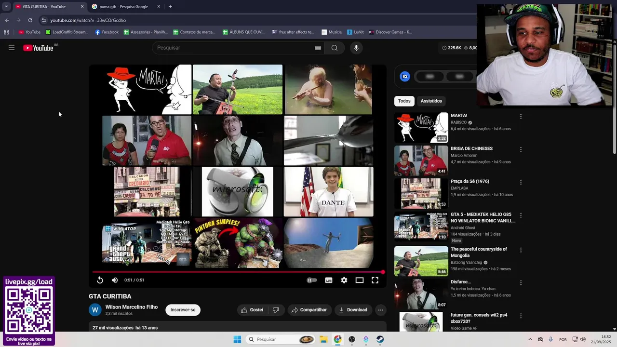The width and height of the screenshot is (617, 347).
Task: Open Praça da Sé (1976) video title
Action: 470,181
